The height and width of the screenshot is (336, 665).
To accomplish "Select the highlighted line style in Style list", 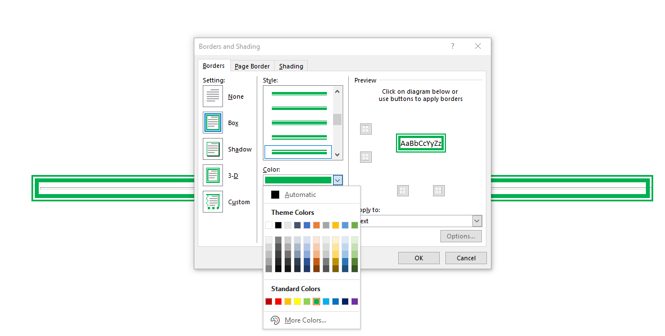I will click(298, 151).
